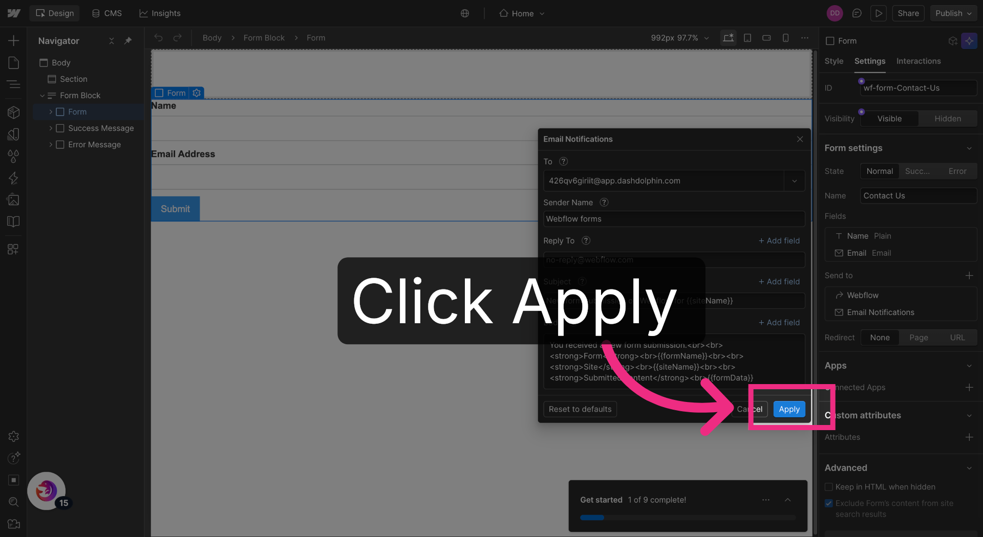The height and width of the screenshot is (537, 983).
Task: Open the Pages panel icon
Action: tap(14, 62)
